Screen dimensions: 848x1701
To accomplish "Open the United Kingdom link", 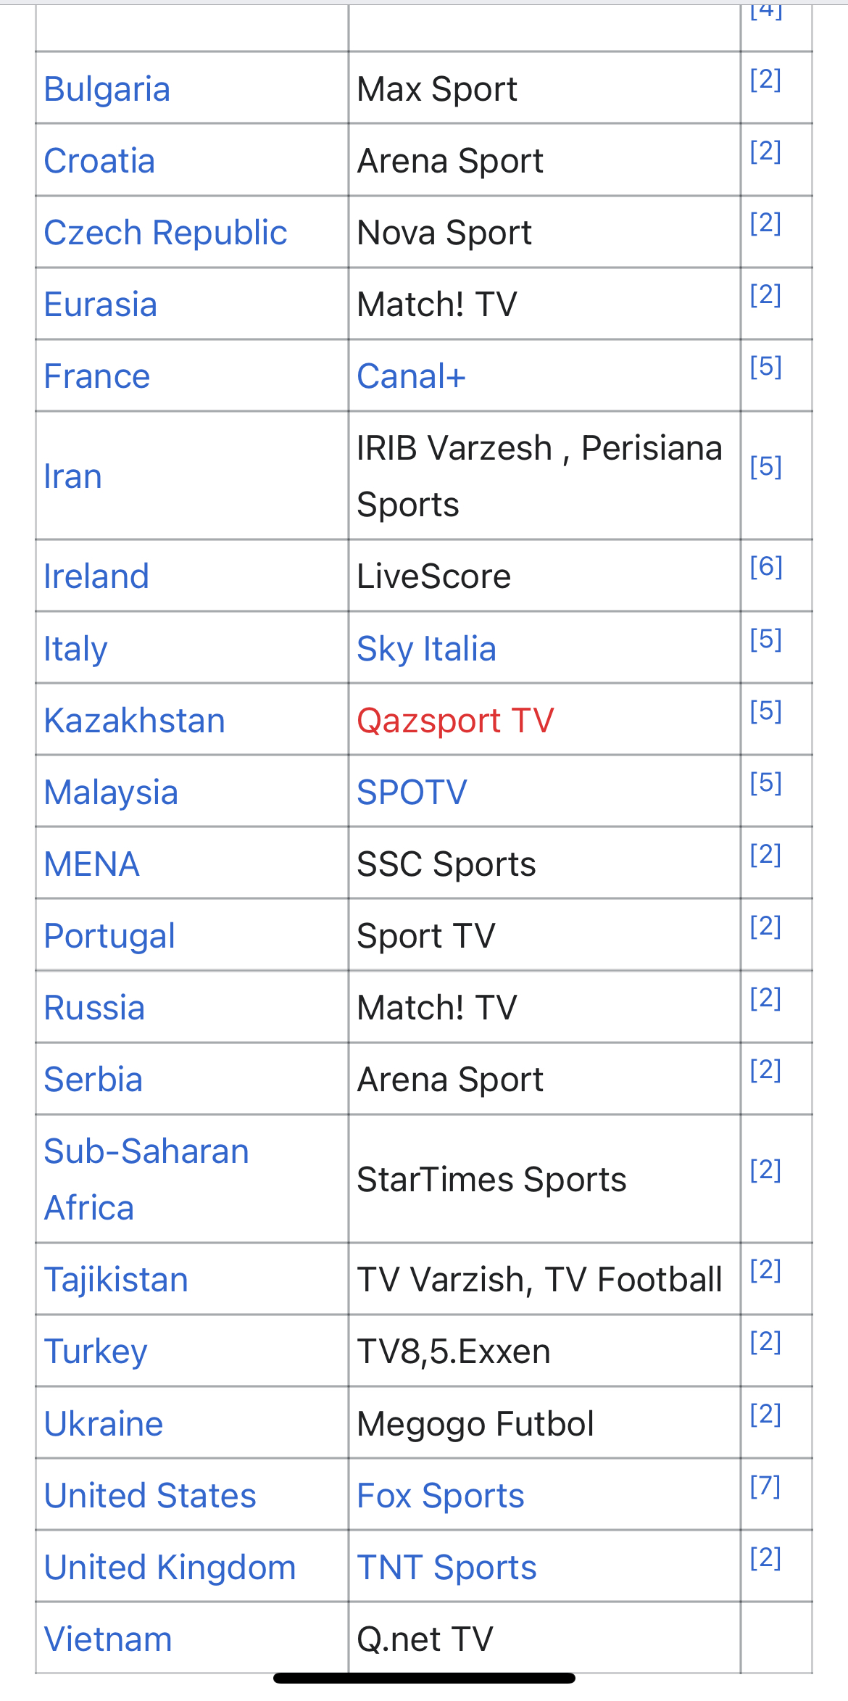I will 170,1568.
